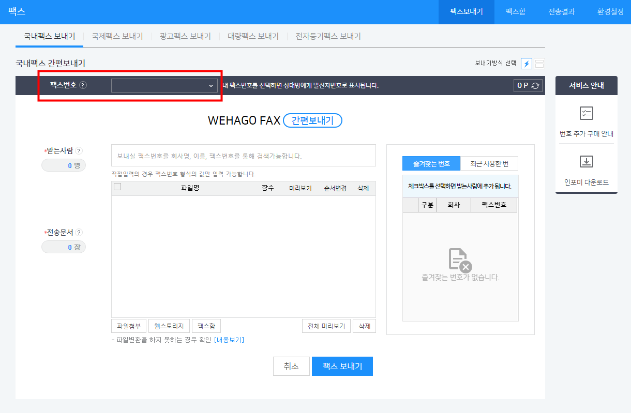
Task: Click the help icon beside 팩스번호 label
Action: (x=83, y=85)
